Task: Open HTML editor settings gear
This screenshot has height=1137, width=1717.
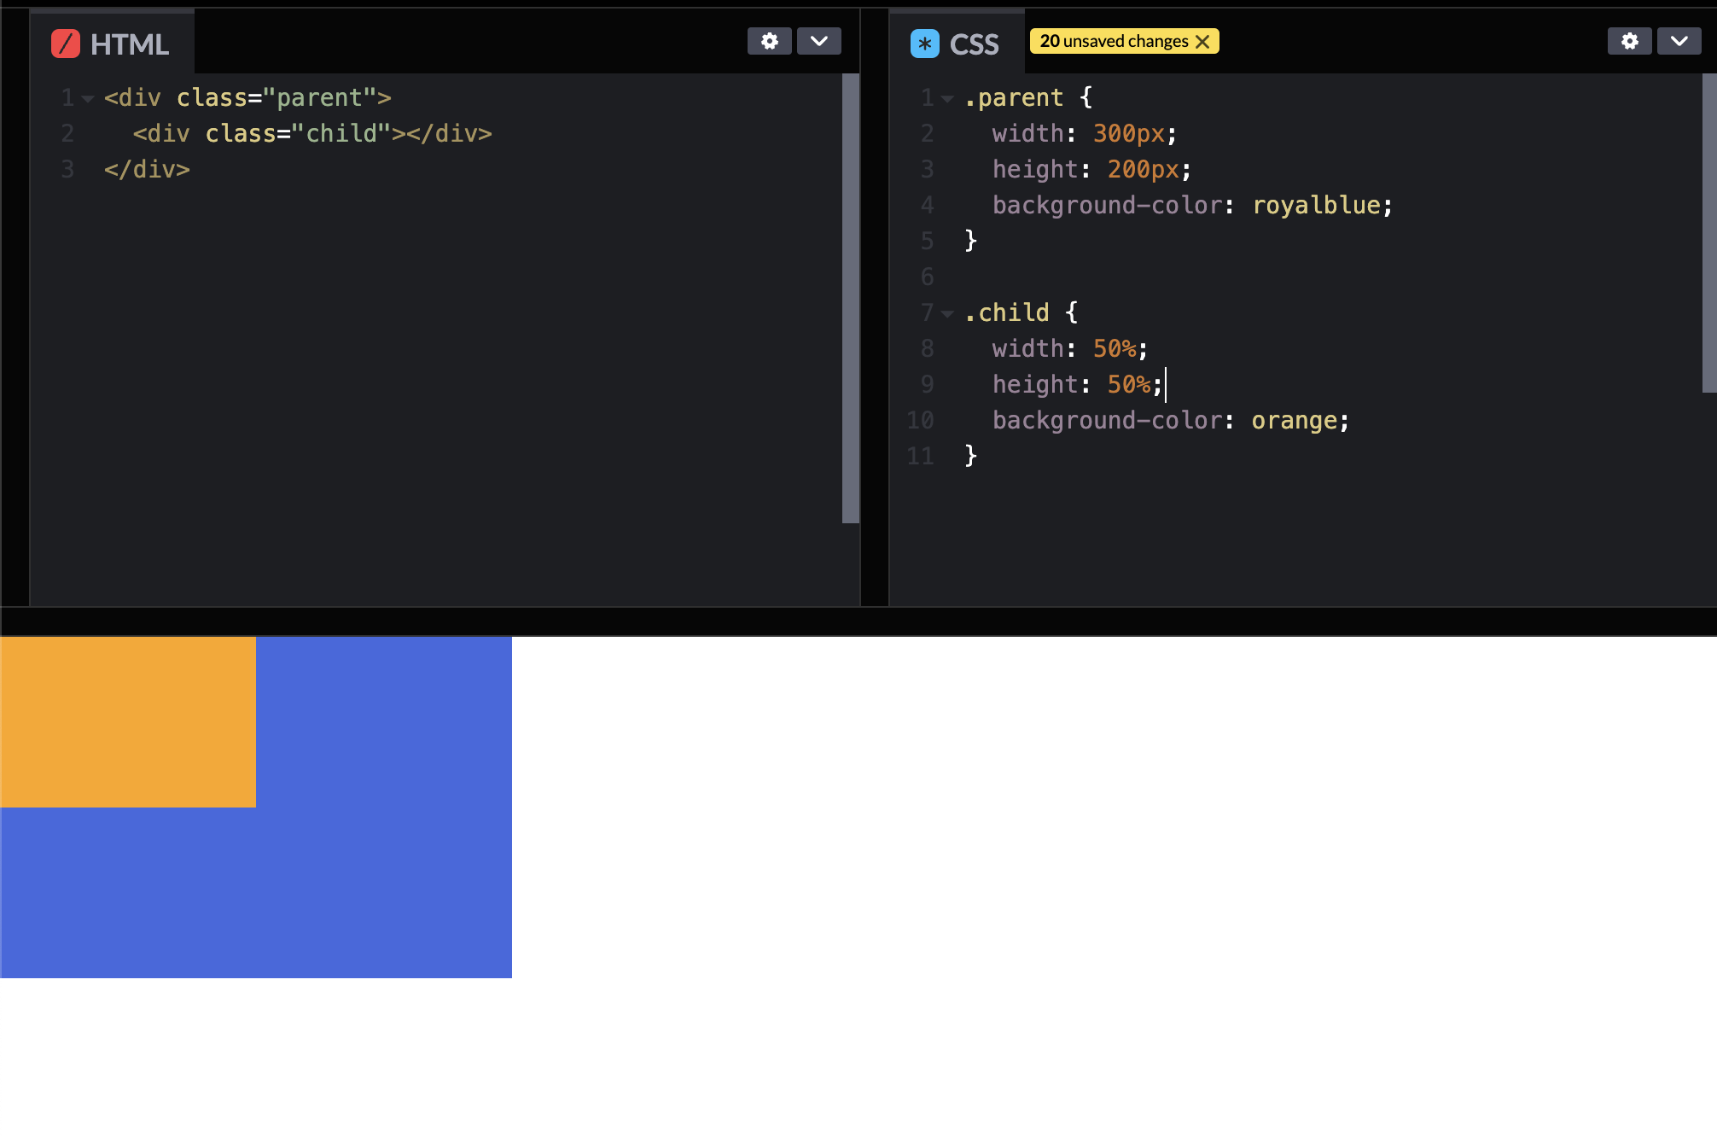Action: (x=769, y=41)
